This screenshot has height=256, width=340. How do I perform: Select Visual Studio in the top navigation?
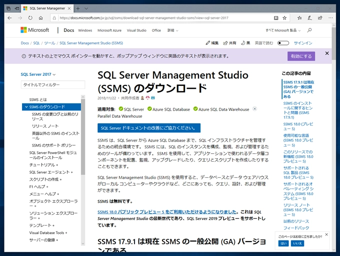(x=136, y=30)
